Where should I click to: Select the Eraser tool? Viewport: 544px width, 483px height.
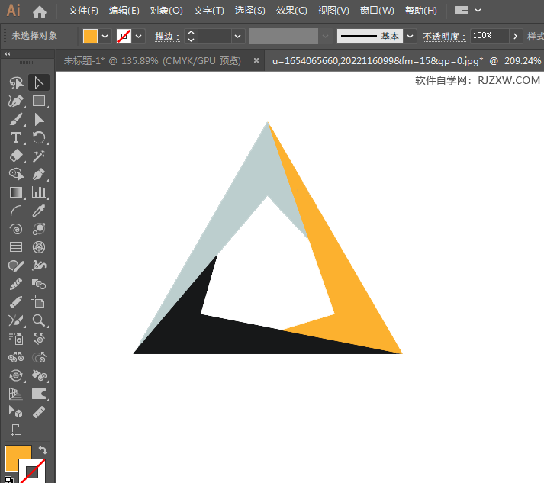click(x=15, y=156)
